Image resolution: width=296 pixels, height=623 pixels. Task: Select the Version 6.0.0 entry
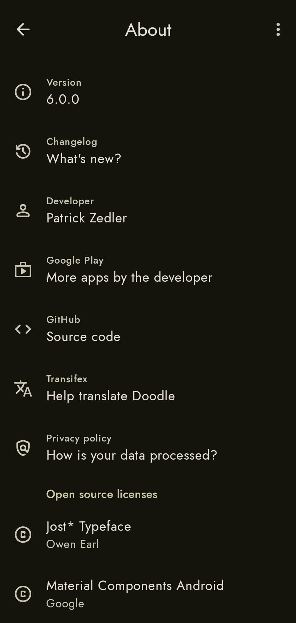pos(63,99)
